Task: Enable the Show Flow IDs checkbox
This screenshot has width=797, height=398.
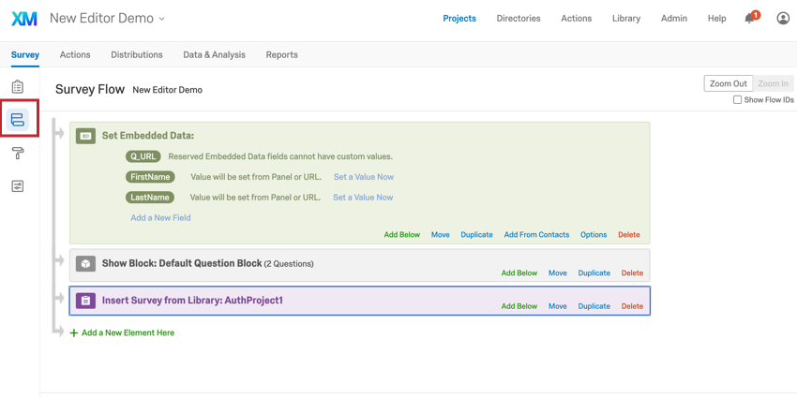Action: pos(737,100)
